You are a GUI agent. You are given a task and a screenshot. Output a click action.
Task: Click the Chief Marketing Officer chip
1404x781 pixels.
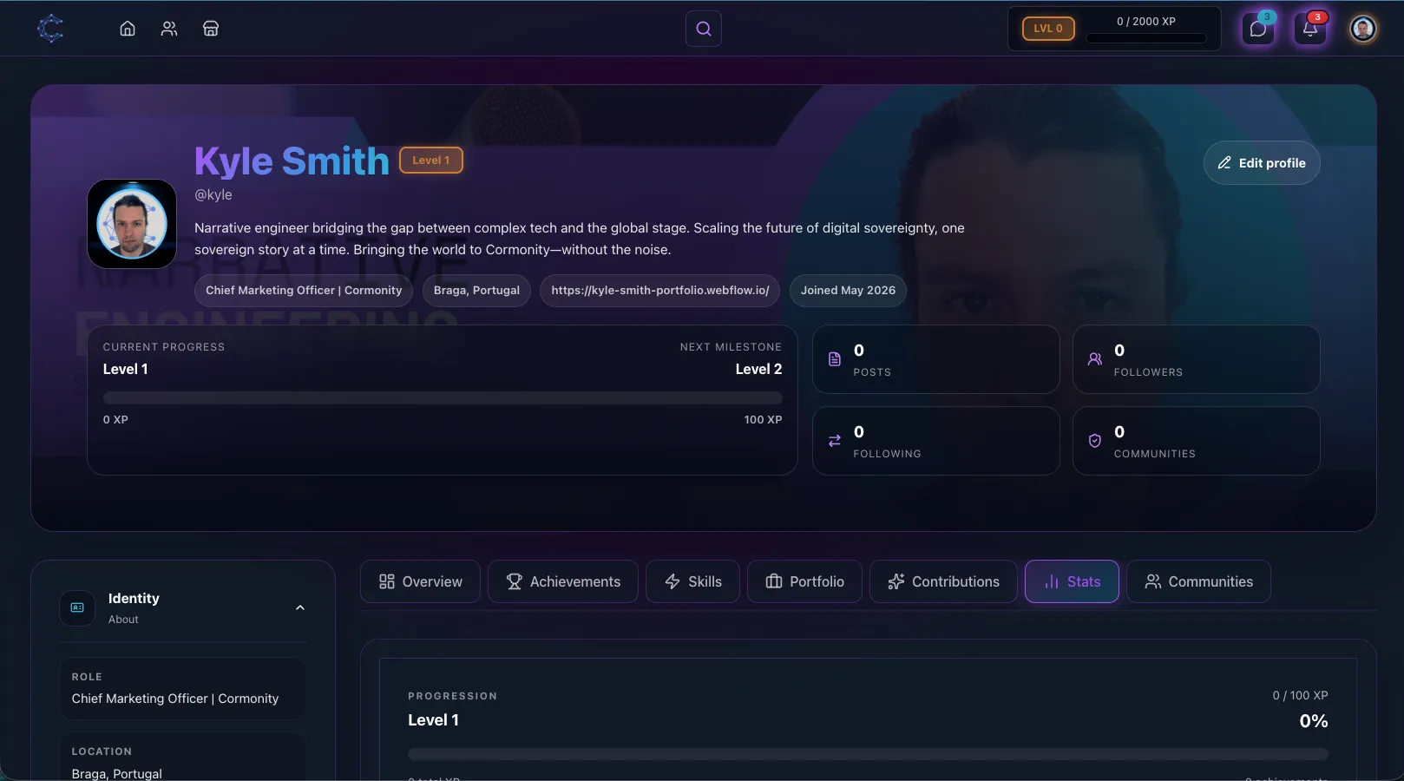click(304, 291)
